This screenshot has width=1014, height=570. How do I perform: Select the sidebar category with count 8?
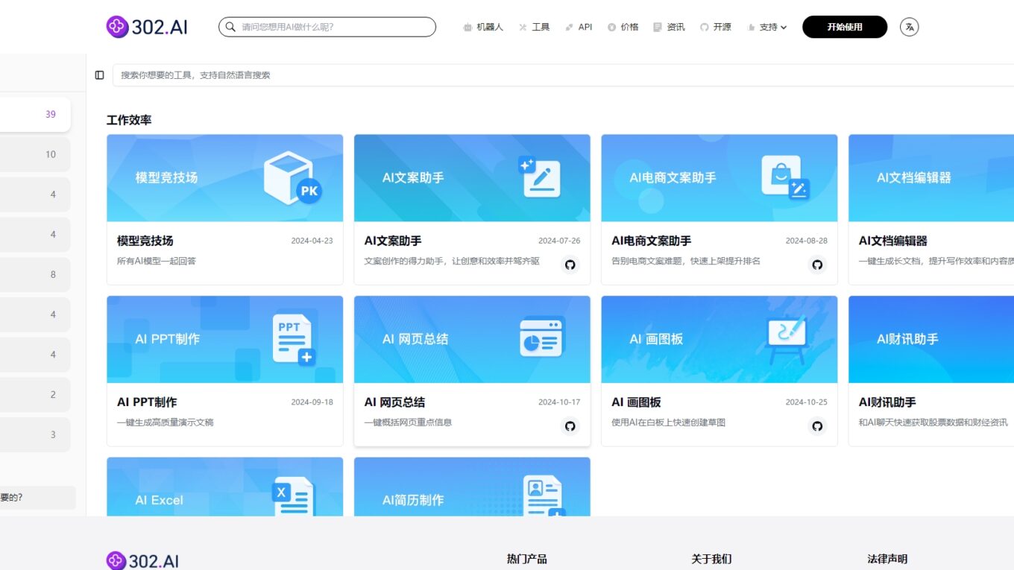(35, 274)
